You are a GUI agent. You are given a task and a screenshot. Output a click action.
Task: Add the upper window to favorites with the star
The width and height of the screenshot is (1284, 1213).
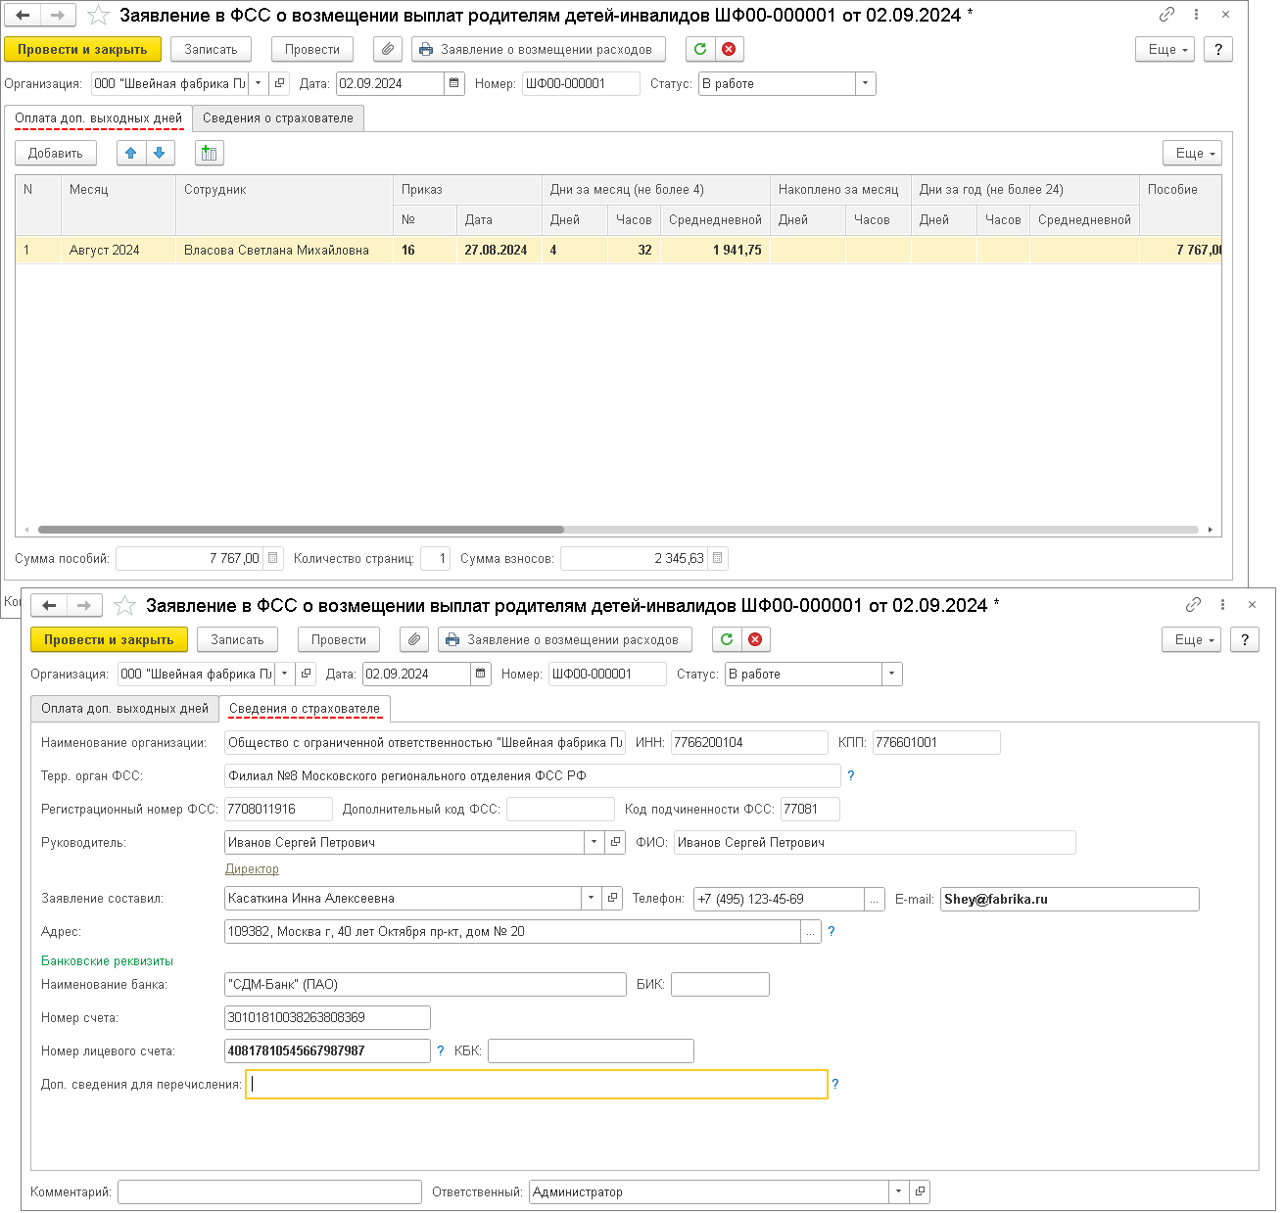point(98,15)
